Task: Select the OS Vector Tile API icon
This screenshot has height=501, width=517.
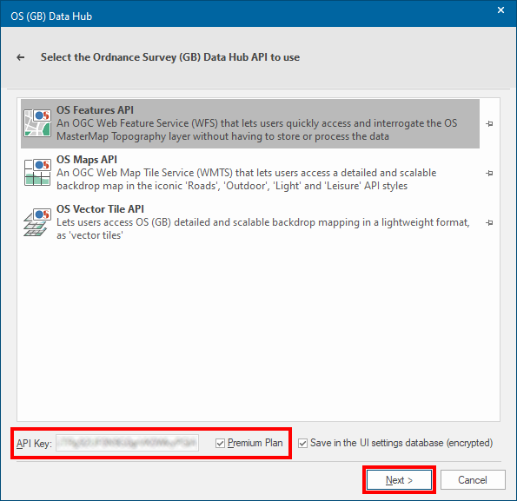Action: pos(37,222)
